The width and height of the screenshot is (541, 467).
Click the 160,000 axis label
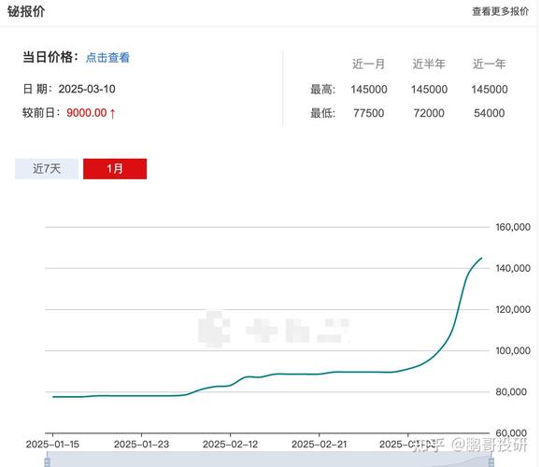(x=513, y=227)
